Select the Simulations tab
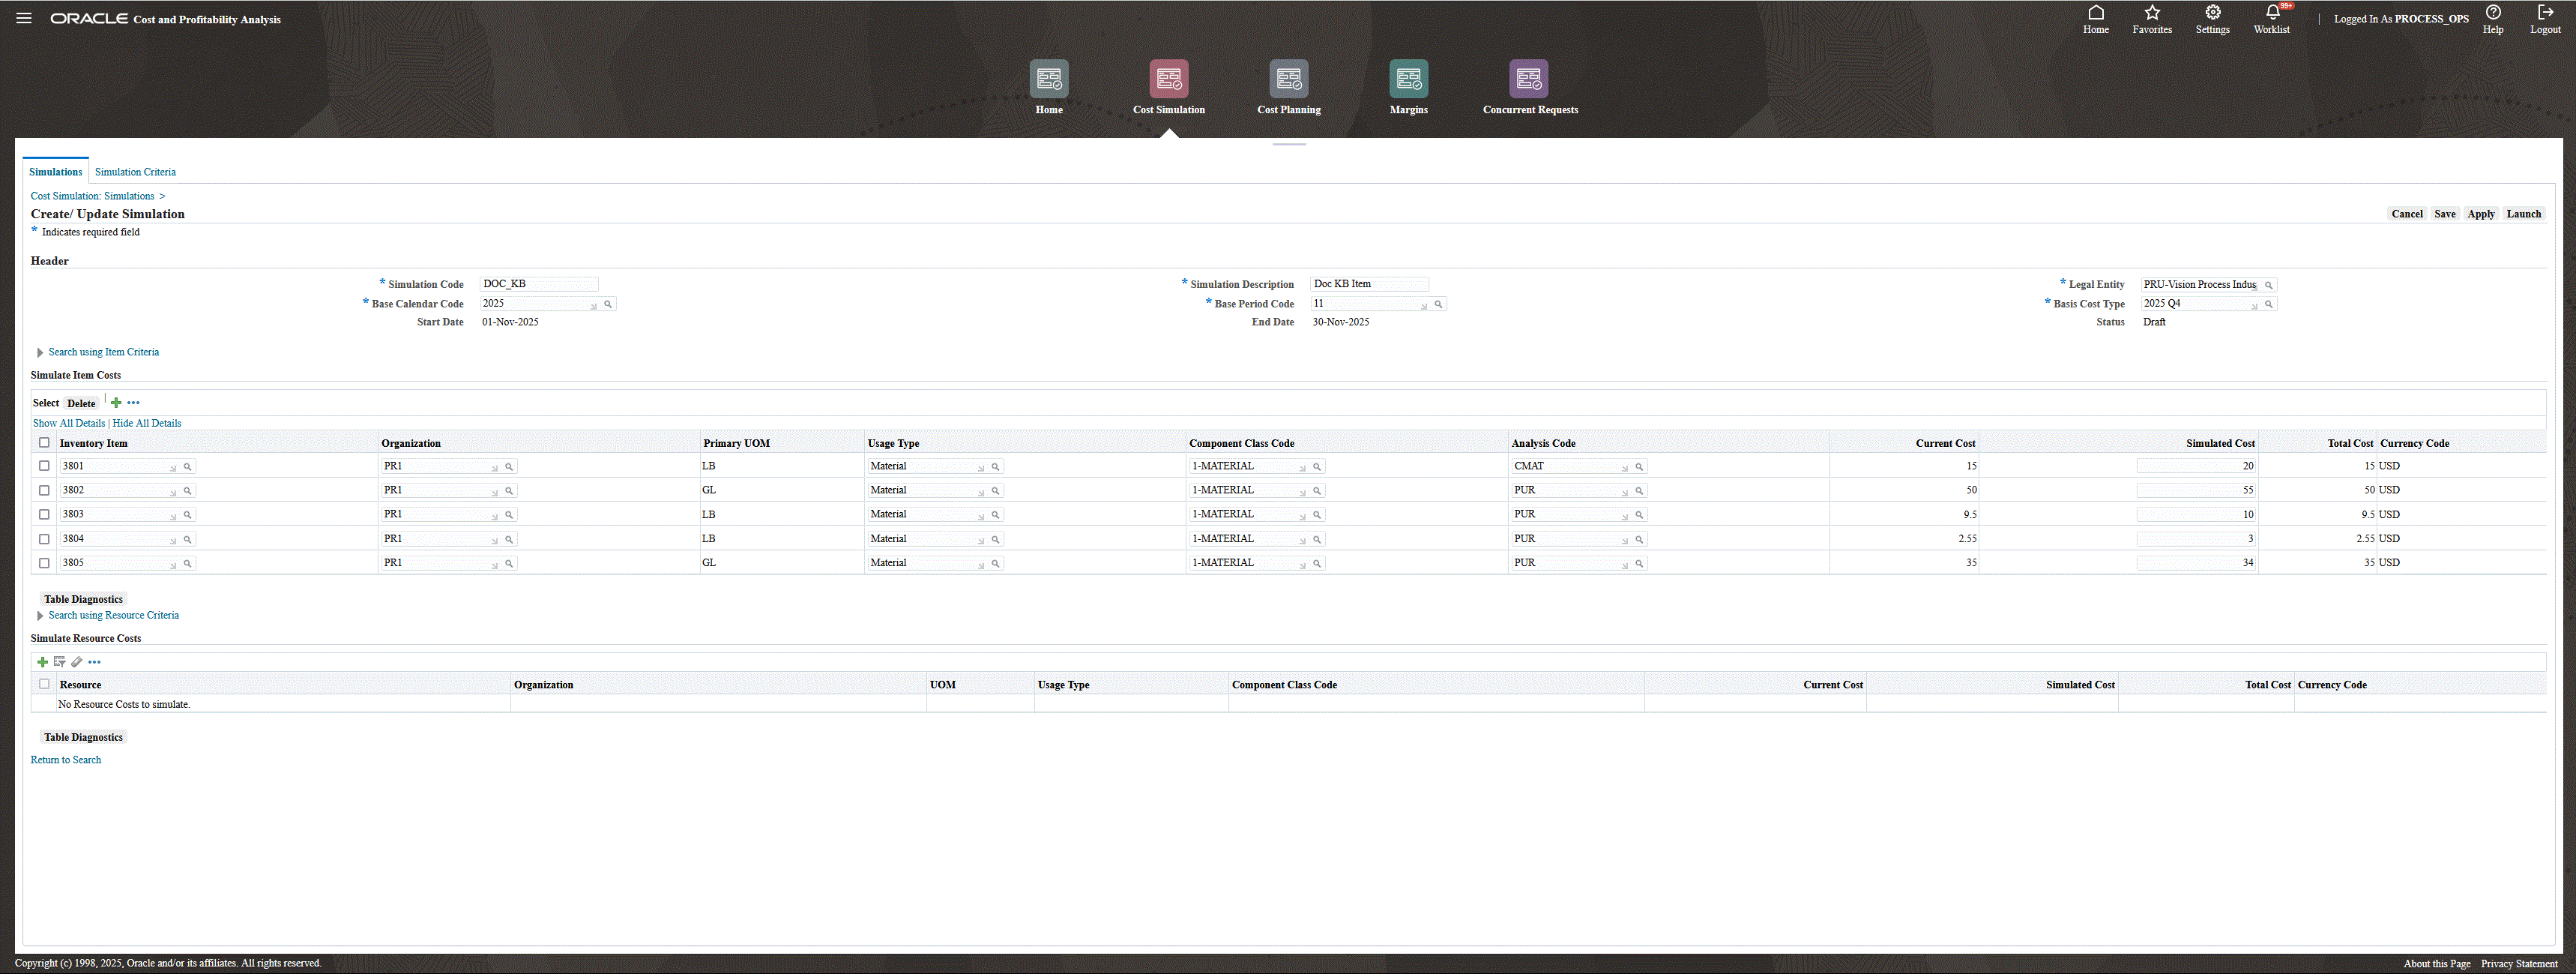2576x974 pixels. [55, 172]
